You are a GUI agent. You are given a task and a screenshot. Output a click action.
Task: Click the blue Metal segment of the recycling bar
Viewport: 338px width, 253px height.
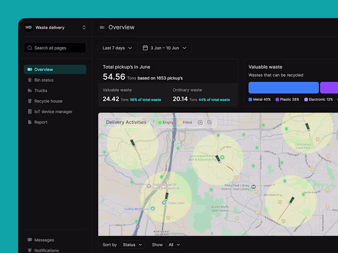[283, 87]
